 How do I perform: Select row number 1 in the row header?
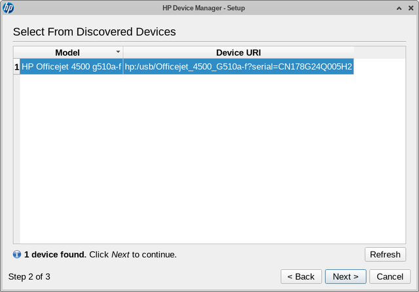tap(17, 67)
